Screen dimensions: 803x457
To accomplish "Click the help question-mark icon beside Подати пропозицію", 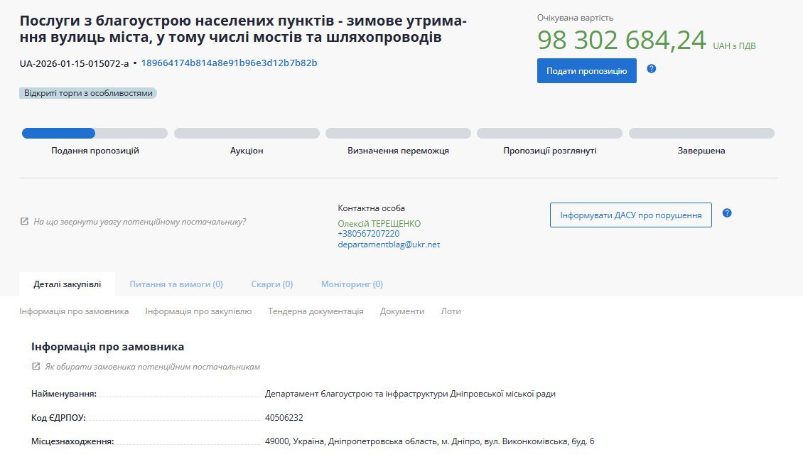I will click(651, 68).
